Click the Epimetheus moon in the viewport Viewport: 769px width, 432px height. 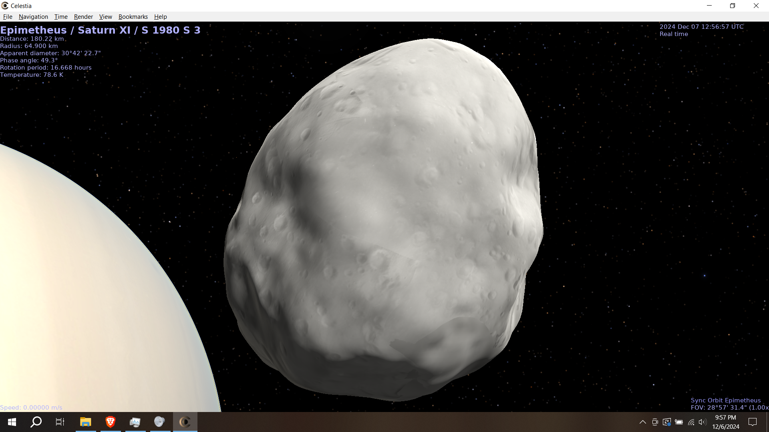pos(383,219)
